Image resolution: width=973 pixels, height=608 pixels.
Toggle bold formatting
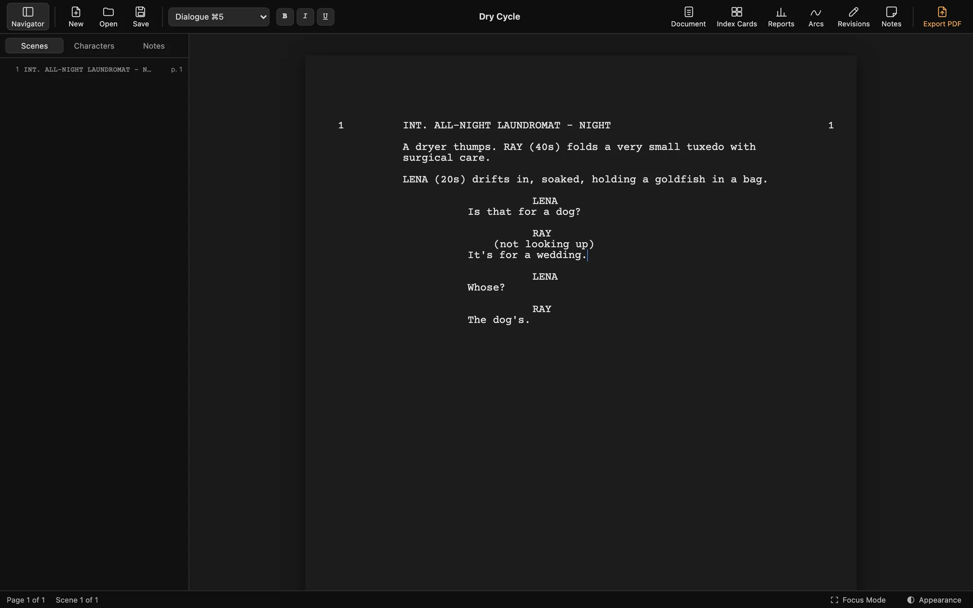point(285,17)
